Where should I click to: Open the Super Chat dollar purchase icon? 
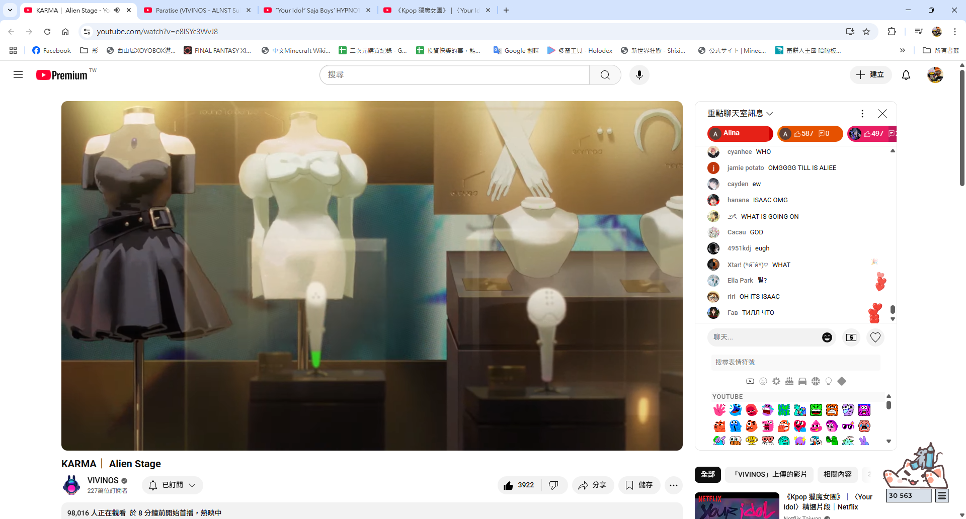pyautogui.click(x=851, y=337)
